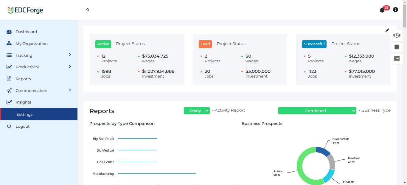This screenshot has height=185, width=407.
Task: Click the Logout link
Action: coord(22,126)
